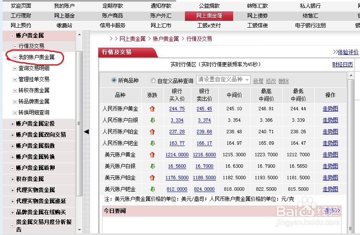Click the up arrow icon for 人民币账户黄金
This screenshot has height=235, width=360.
coord(152,109)
